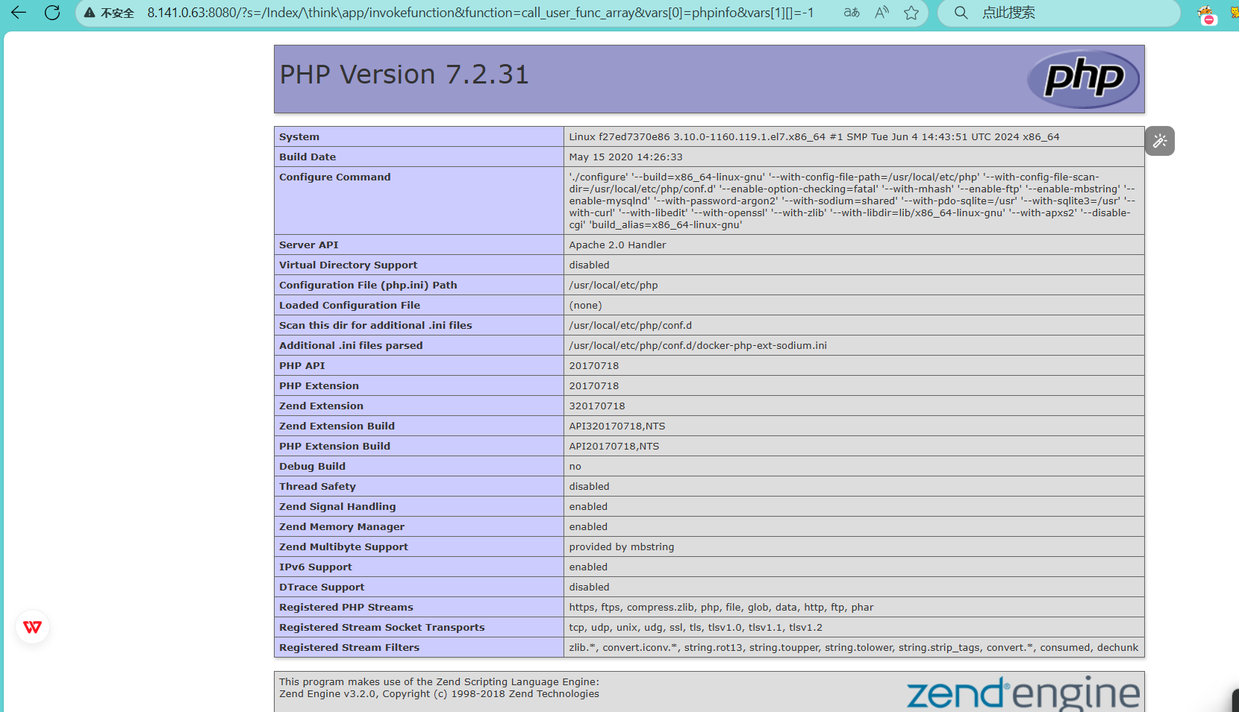
Task: Click the DTrace Support label
Action: point(322,587)
